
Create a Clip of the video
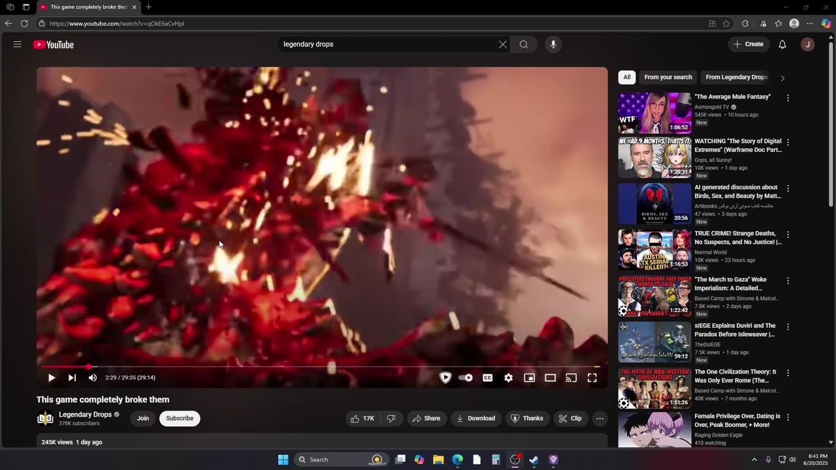[x=570, y=418]
